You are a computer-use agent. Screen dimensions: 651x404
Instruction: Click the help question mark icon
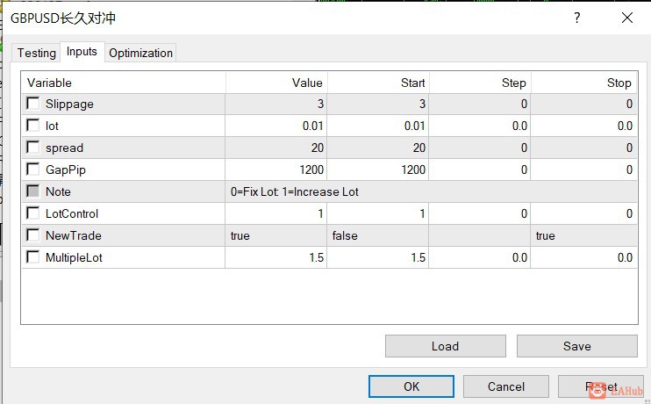click(x=576, y=18)
